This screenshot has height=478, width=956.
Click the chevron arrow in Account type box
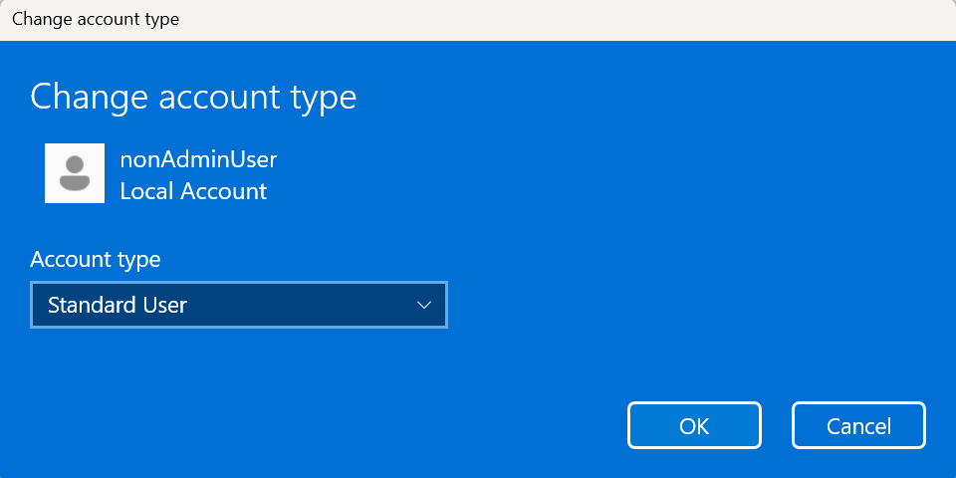coord(424,305)
